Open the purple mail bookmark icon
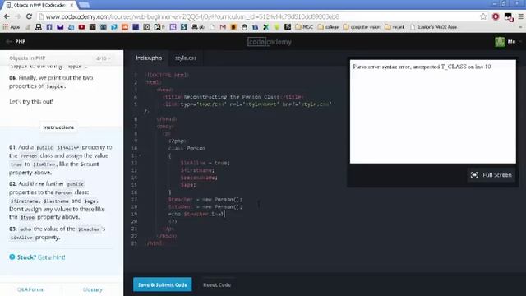Viewport: 526px width, 296px height. click(60, 27)
